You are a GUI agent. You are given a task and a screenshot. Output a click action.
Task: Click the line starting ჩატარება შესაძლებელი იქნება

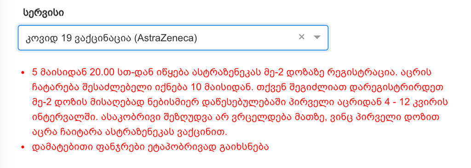click(x=238, y=87)
